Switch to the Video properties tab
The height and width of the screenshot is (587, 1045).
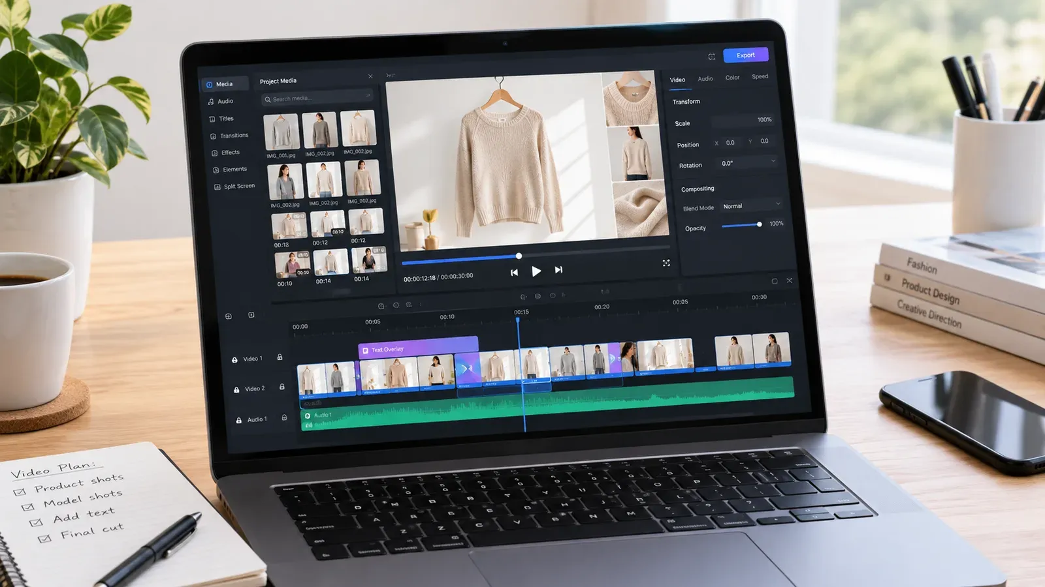pyautogui.click(x=677, y=80)
